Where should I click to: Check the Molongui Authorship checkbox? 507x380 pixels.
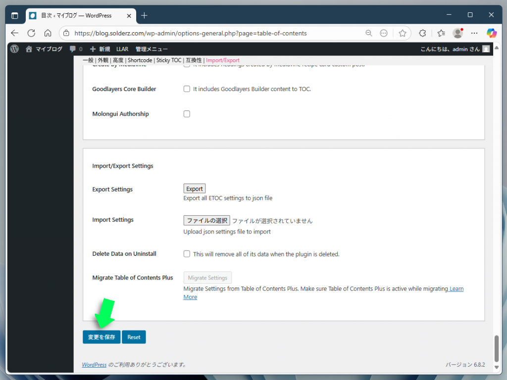pyautogui.click(x=187, y=114)
